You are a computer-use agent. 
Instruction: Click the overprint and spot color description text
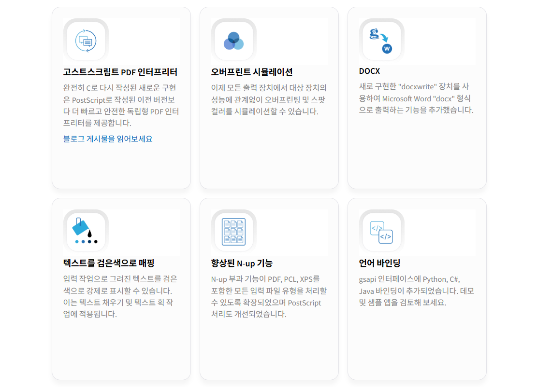pos(269,100)
